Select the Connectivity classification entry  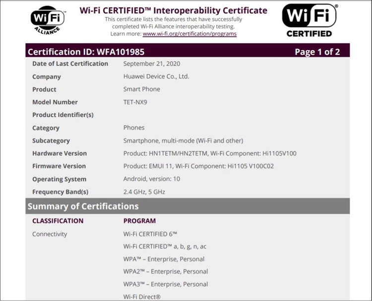point(50,234)
